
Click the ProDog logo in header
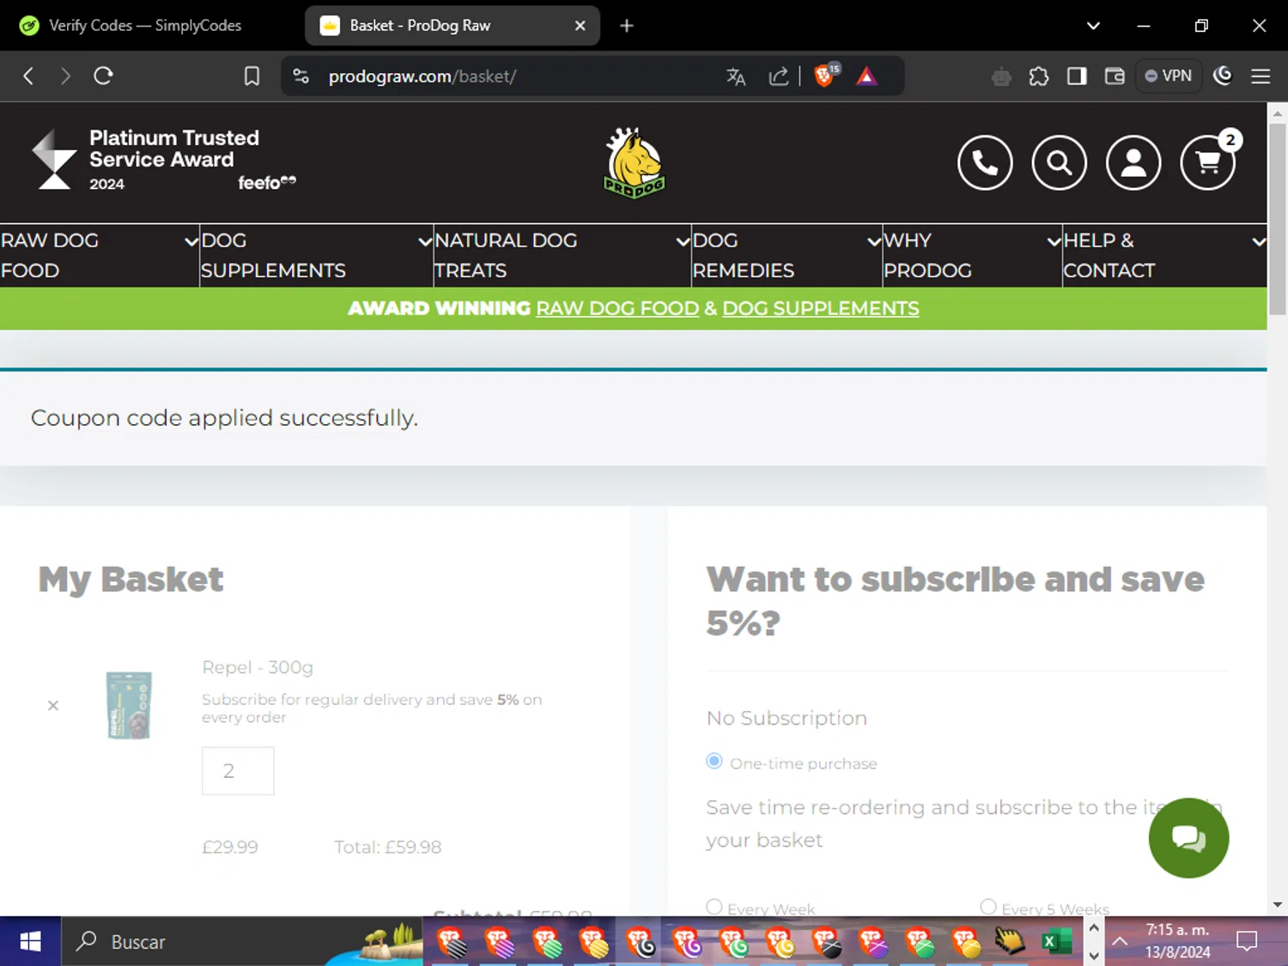(x=635, y=162)
